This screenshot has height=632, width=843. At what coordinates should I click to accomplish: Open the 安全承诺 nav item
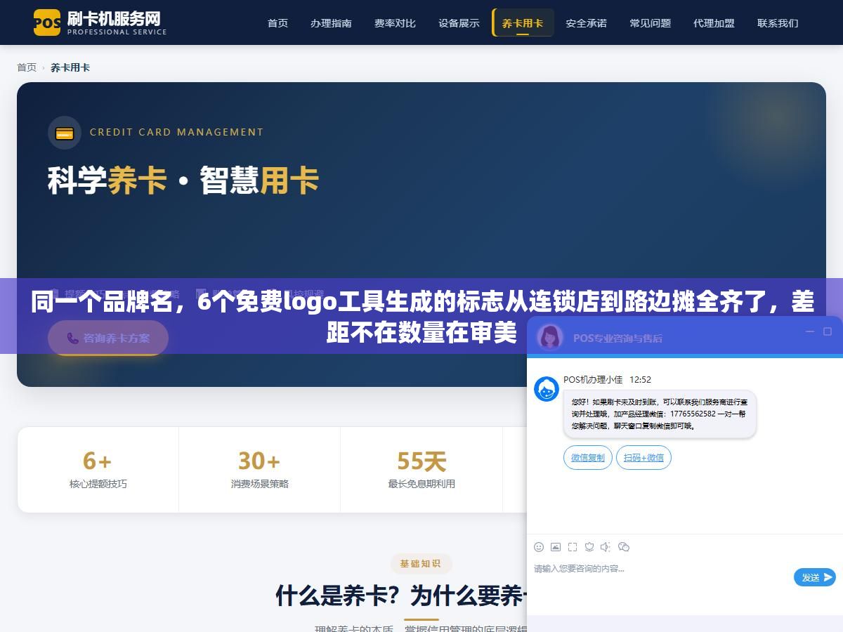coord(586,23)
